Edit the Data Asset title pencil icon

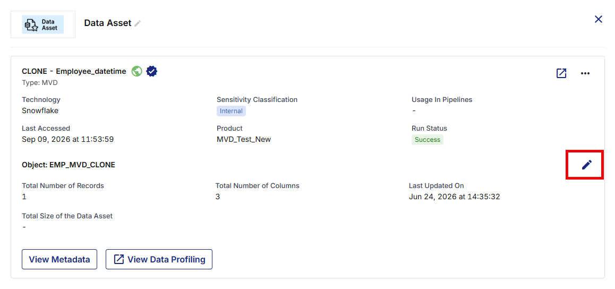tap(137, 23)
